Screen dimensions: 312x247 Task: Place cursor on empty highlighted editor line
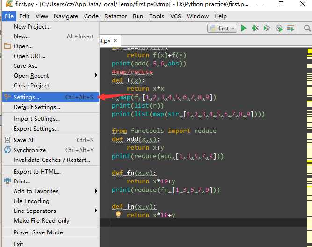tap(203, 223)
